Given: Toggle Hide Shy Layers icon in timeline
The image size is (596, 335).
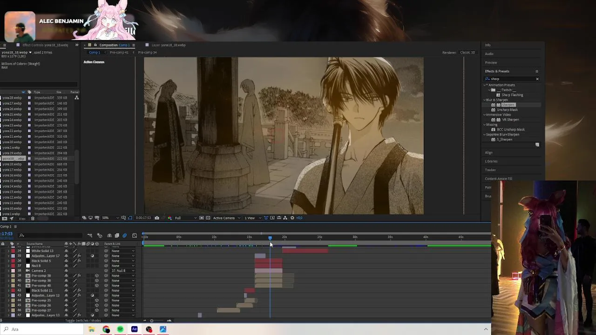Looking at the screenshot, I should (109, 235).
